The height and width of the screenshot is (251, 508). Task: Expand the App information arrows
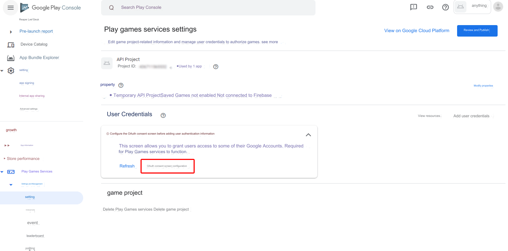pyautogui.click(x=7, y=146)
